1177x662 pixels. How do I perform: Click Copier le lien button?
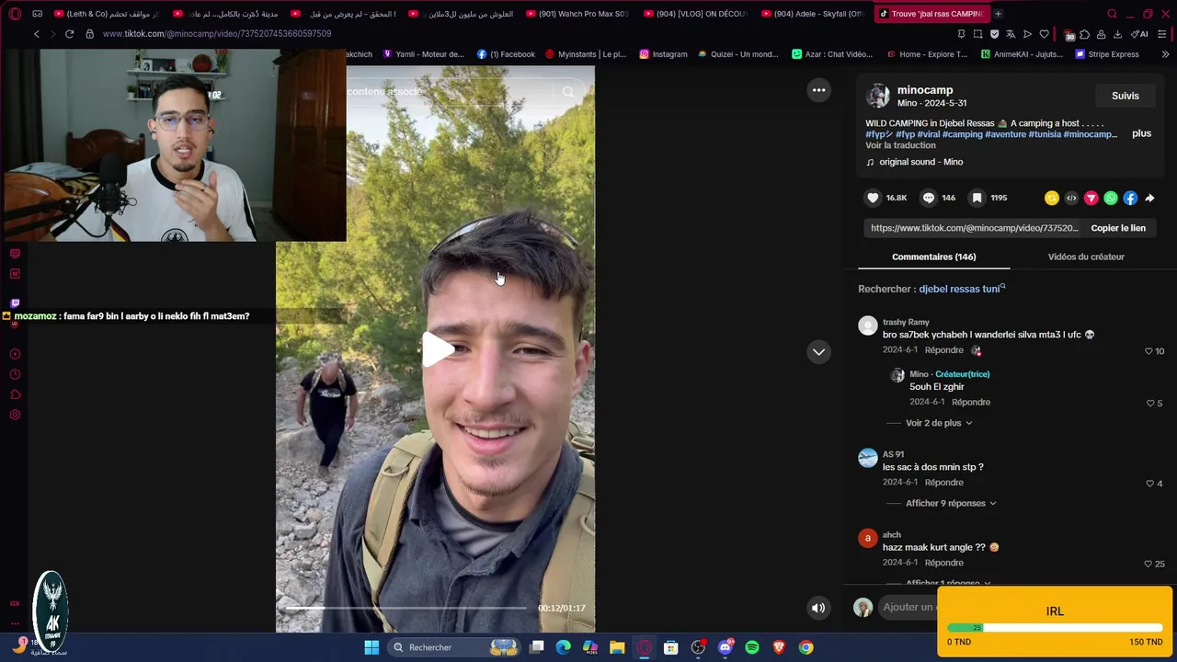tap(1118, 228)
